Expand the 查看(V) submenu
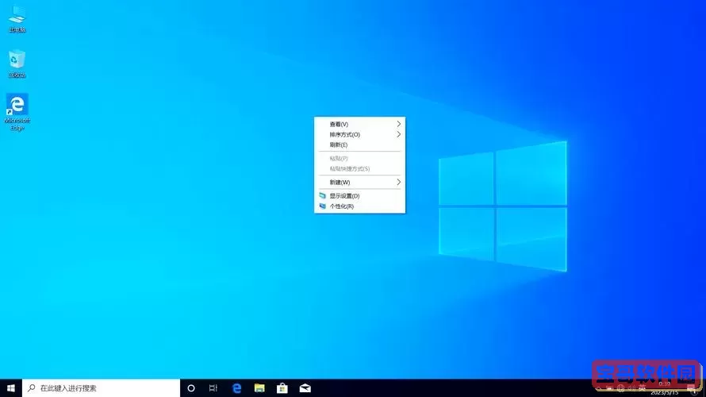 pos(360,124)
